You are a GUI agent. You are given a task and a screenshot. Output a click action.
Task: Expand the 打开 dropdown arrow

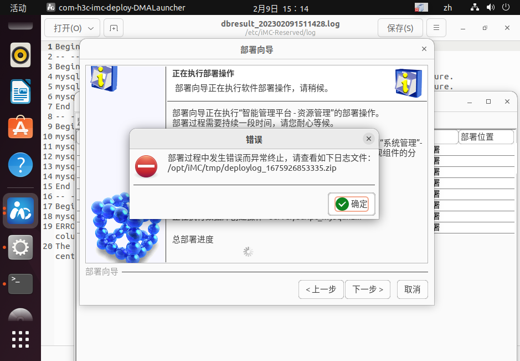91,29
